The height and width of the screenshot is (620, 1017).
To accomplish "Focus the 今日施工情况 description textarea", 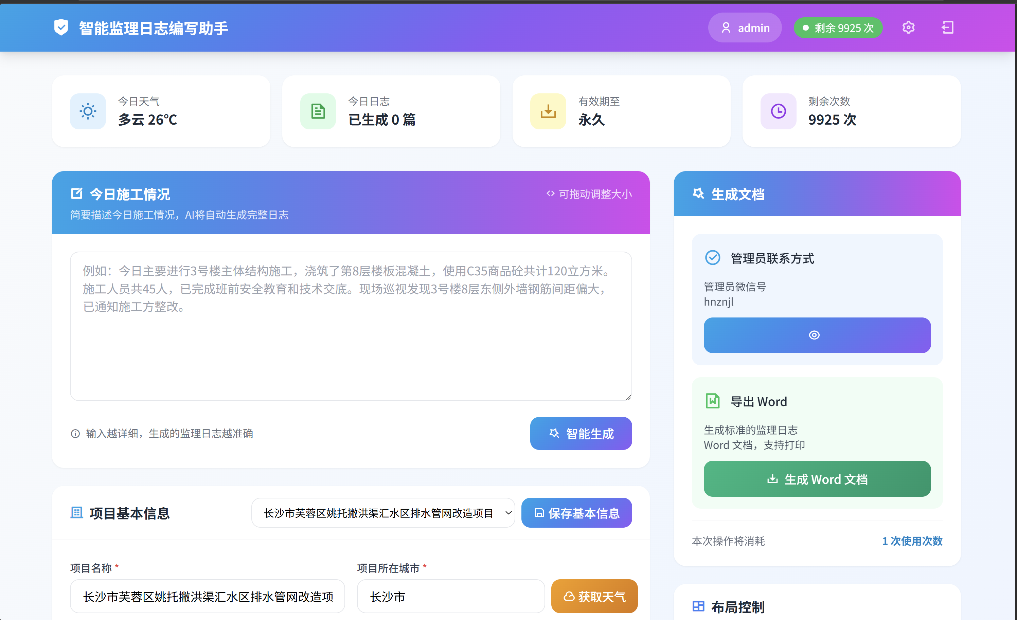I will click(351, 326).
